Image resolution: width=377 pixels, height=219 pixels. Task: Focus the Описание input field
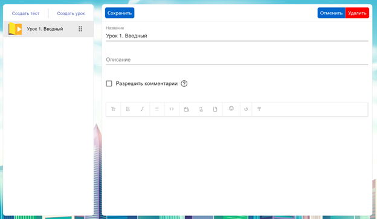[x=237, y=60]
